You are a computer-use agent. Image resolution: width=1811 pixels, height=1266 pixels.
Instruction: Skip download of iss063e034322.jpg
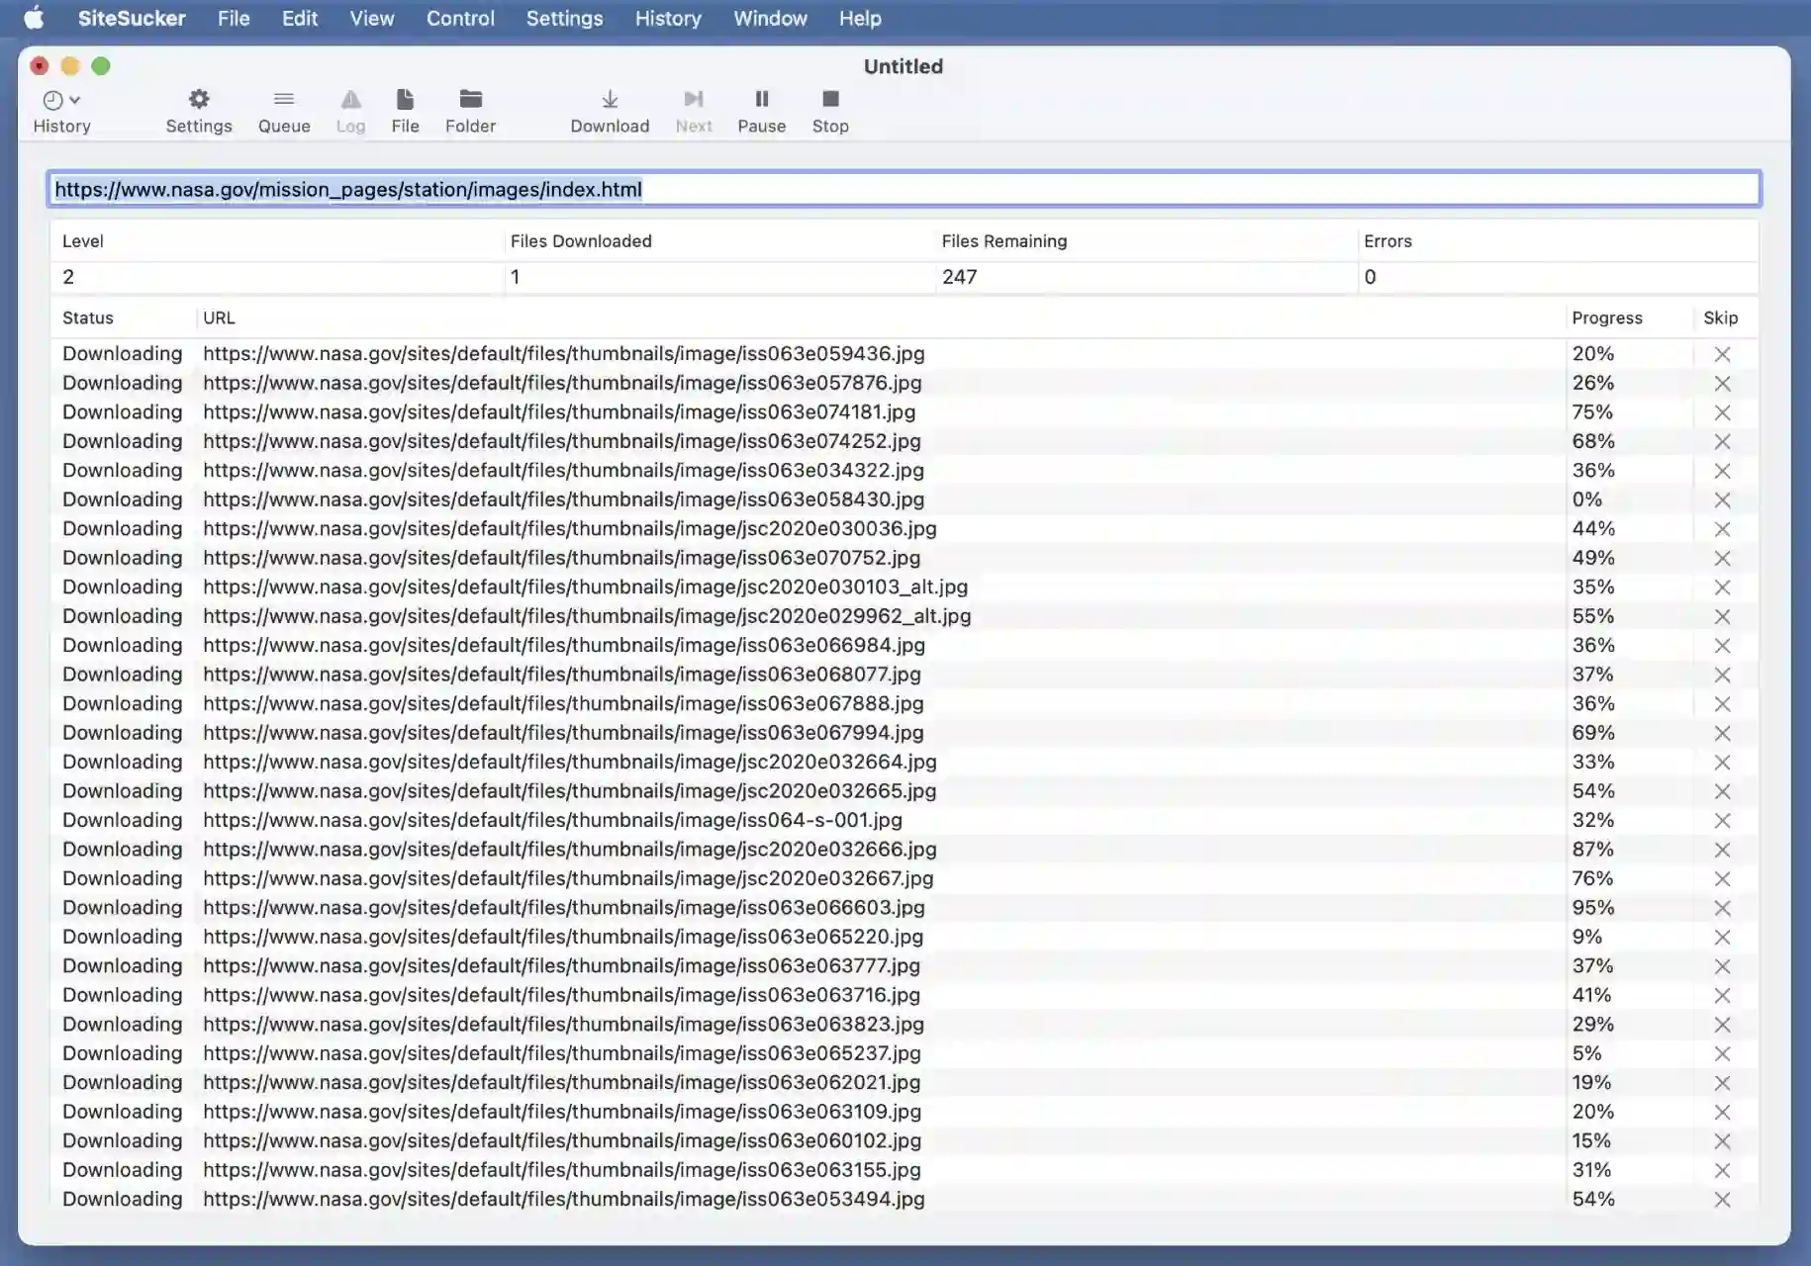coord(1722,471)
